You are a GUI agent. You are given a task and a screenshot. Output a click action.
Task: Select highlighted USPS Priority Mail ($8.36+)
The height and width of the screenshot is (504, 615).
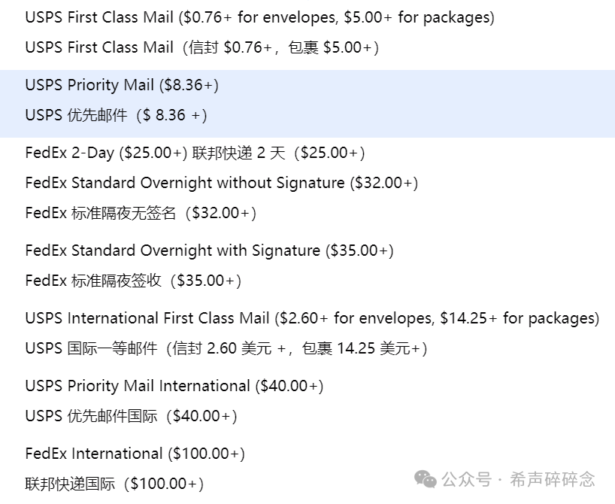122,85
